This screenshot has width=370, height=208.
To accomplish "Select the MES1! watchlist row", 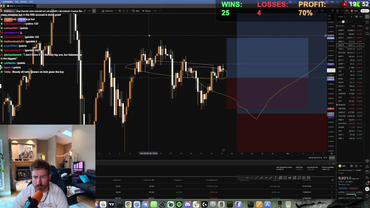I will pyautogui.click(x=350, y=38).
